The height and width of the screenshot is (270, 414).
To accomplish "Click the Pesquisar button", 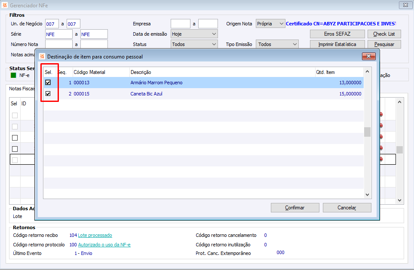I will tap(384, 44).
